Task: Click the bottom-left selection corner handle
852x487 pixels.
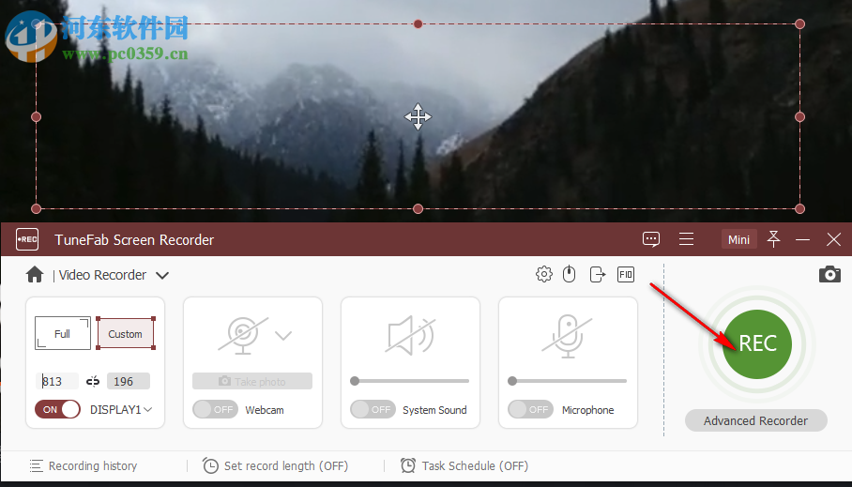Action: [37, 208]
